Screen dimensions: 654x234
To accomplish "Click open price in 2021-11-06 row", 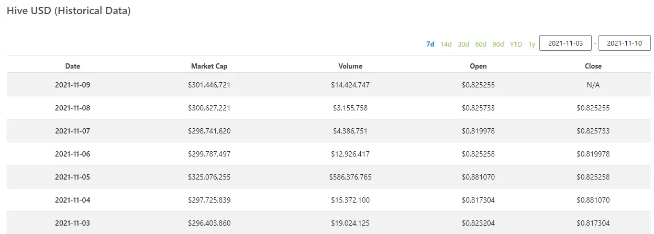I will [478, 154].
